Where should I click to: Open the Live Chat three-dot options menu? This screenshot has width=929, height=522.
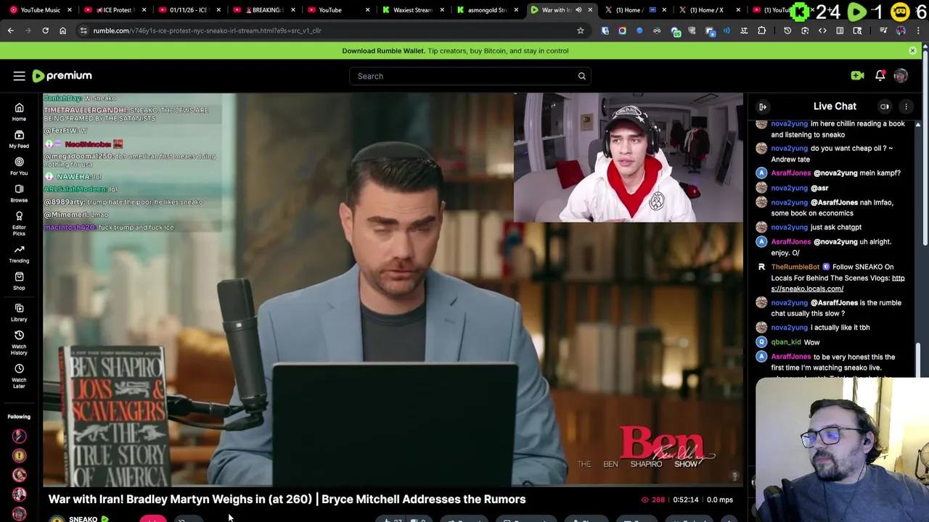pos(906,107)
